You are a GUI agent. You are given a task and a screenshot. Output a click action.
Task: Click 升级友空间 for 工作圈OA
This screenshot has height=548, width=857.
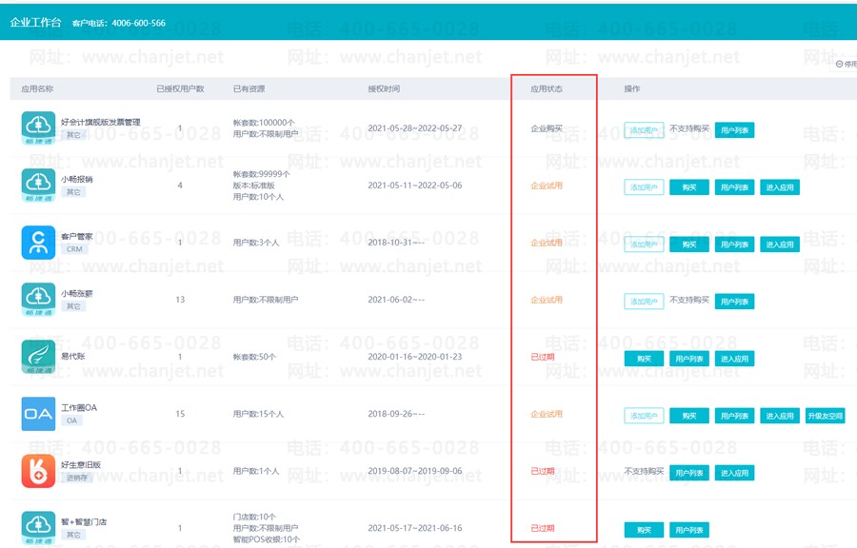[x=826, y=416]
